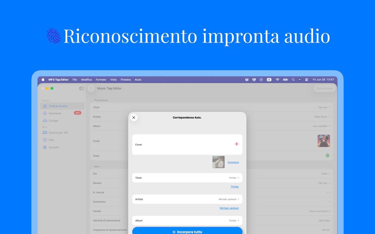Click the 365 download badge
The image size is (375, 234).
[78, 113]
